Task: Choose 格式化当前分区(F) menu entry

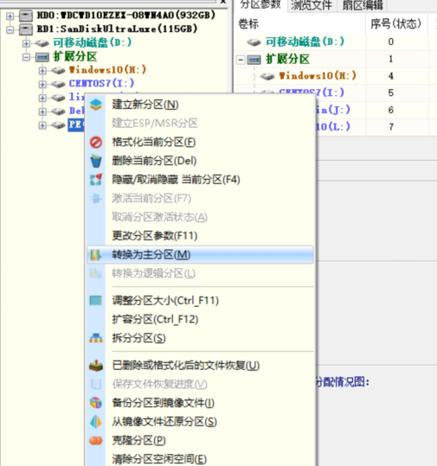Action: coord(200,142)
